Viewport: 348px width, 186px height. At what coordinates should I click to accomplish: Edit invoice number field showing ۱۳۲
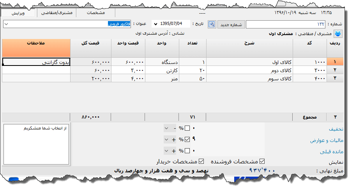[285, 25]
